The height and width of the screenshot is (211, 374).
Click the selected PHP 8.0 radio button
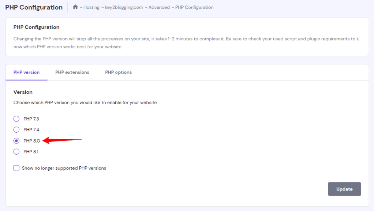(x=16, y=141)
